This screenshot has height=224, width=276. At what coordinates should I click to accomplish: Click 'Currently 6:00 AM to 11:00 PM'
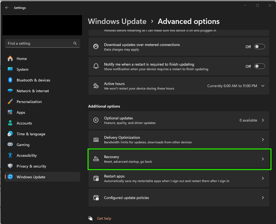pos(232,86)
